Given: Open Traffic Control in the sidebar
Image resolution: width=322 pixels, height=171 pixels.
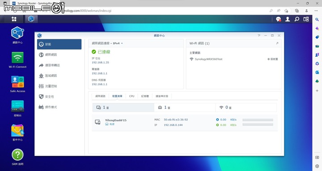Looking at the screenshot, I should click(x=59, y=86).
